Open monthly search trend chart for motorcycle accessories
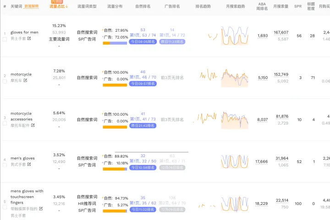 coord(235,120)
